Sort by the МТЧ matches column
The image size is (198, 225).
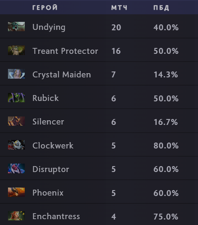click(119, 8)
